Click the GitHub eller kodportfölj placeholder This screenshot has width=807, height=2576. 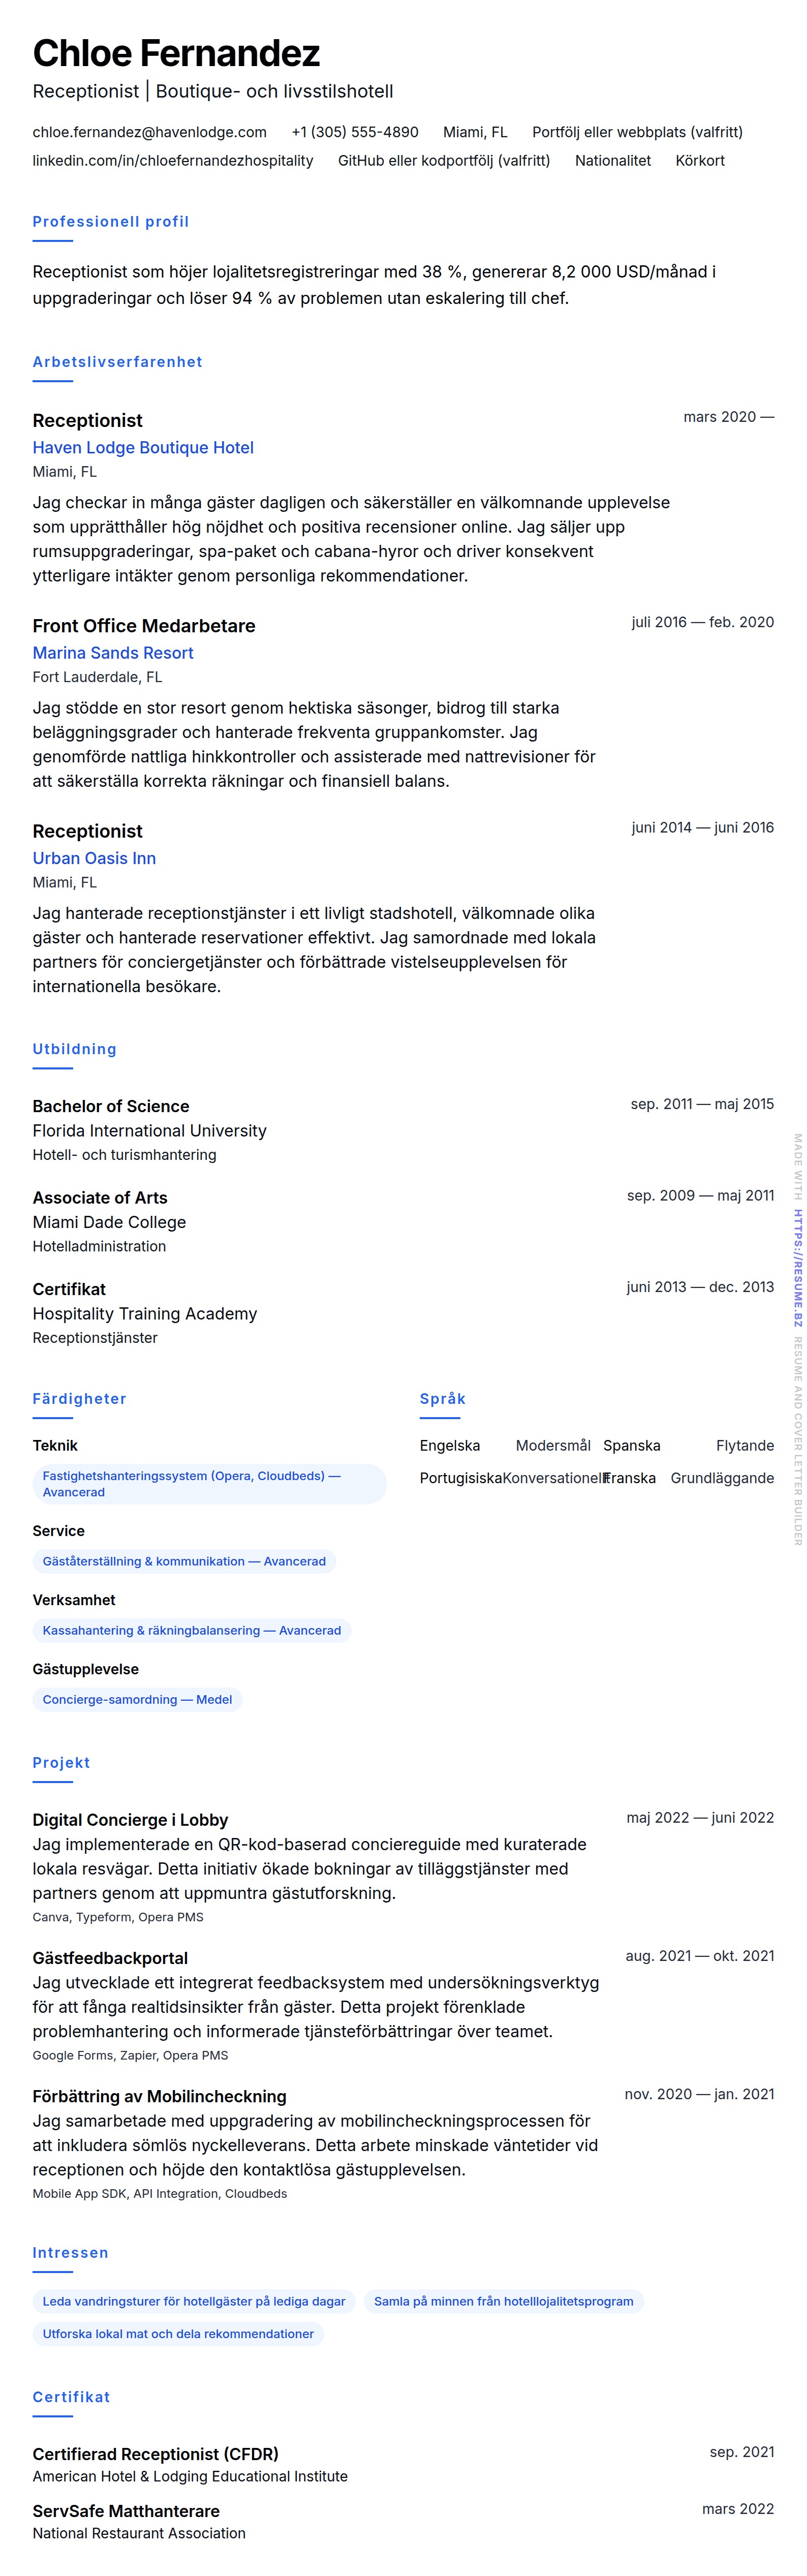[x=444, y=160]
